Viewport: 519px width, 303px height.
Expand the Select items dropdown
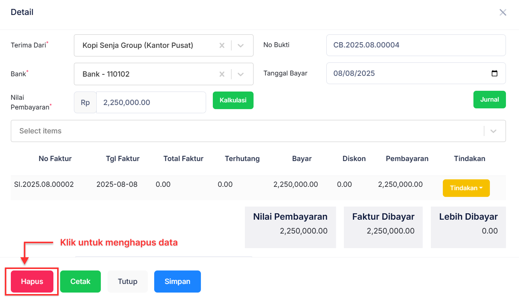pos(493,131)
